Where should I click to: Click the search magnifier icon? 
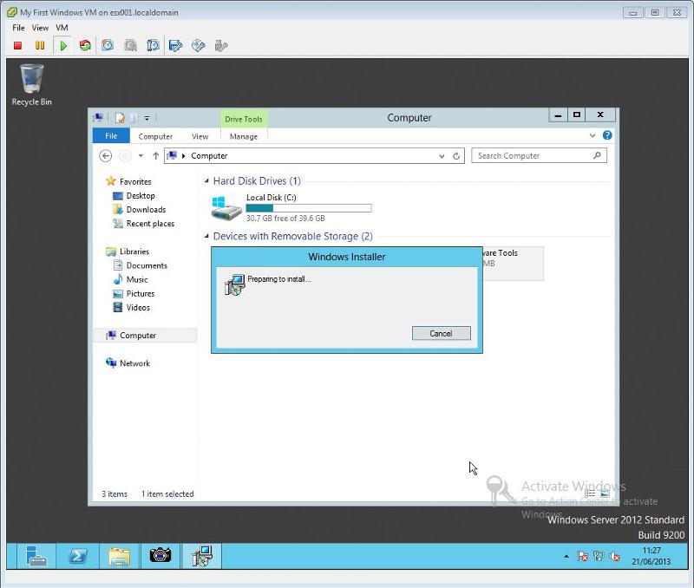coord(597,155)
